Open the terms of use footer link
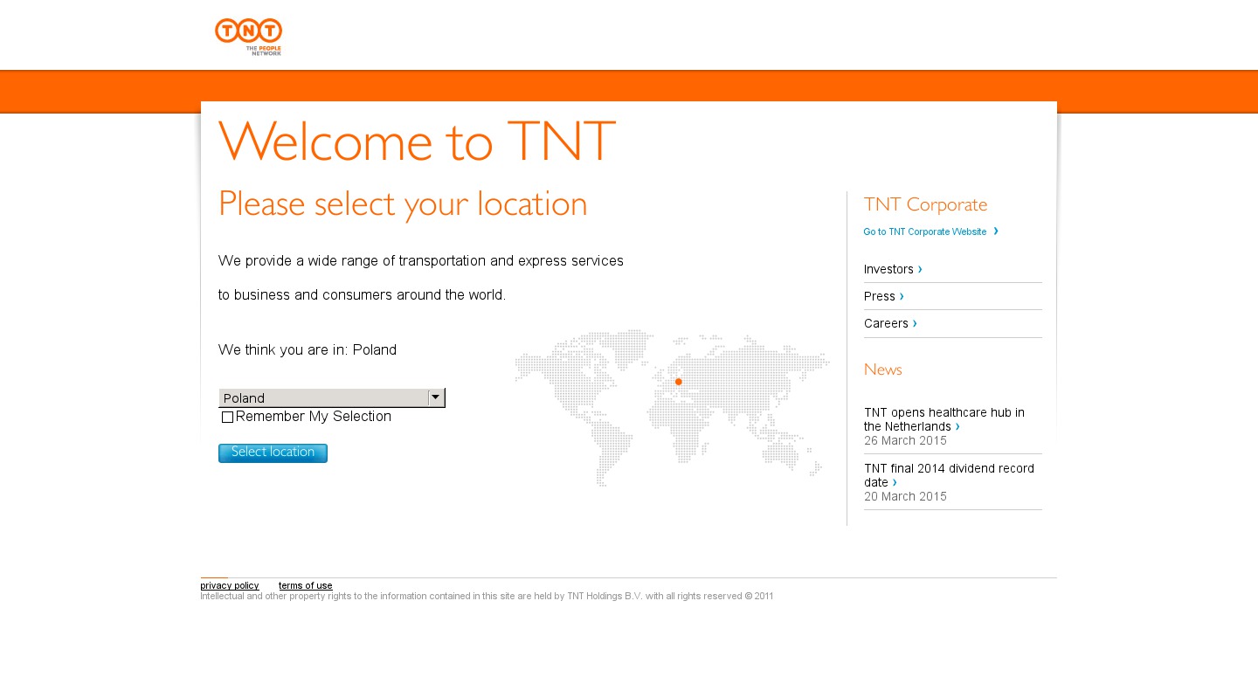This screenshot has height=684, width=1258. [x=305, y=586]
